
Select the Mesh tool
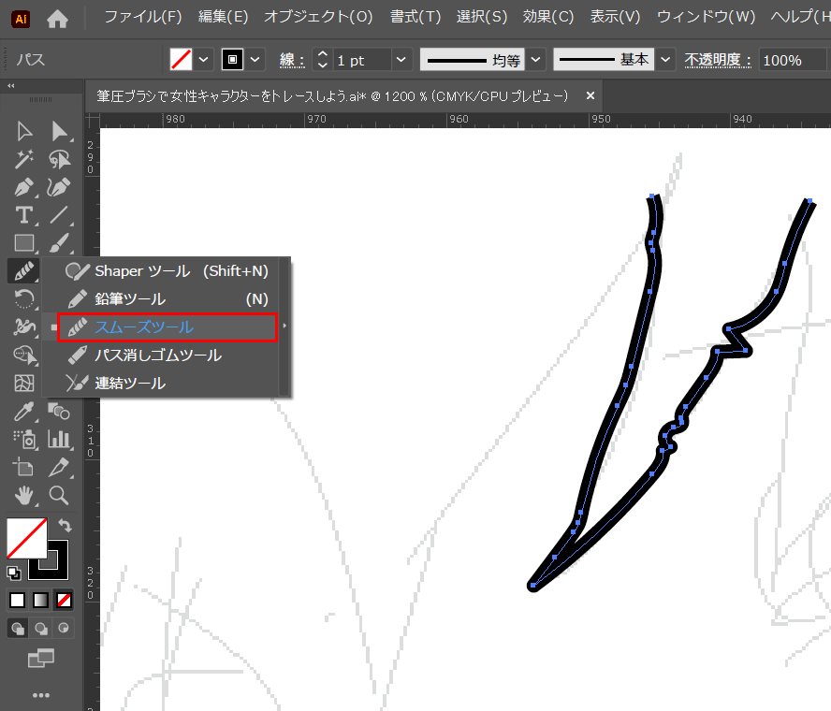pos(23,383)
